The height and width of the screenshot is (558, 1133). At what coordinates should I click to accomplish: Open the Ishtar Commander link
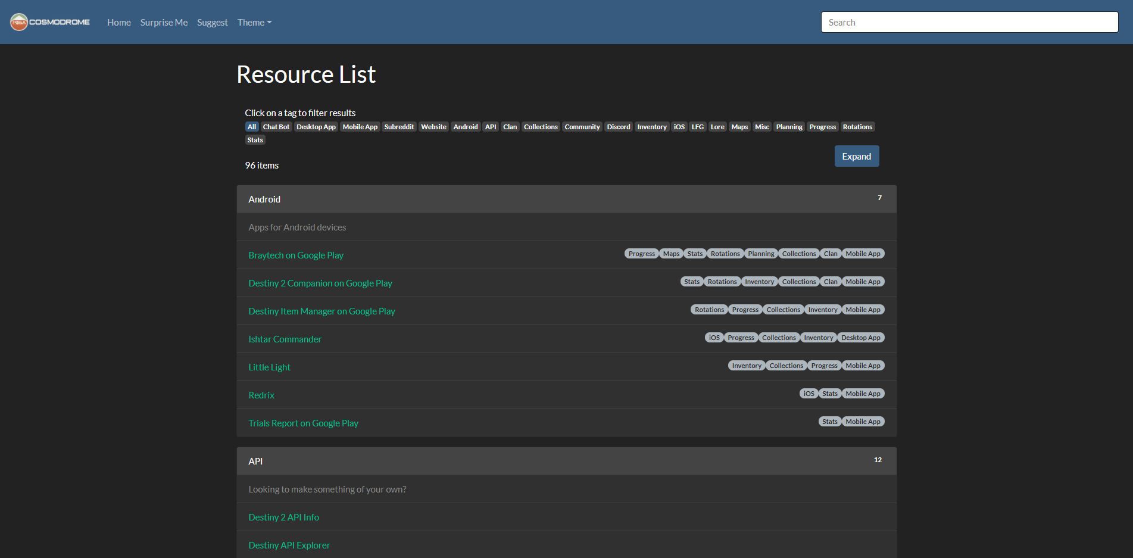pyautogui.click(x=285, y=339)
